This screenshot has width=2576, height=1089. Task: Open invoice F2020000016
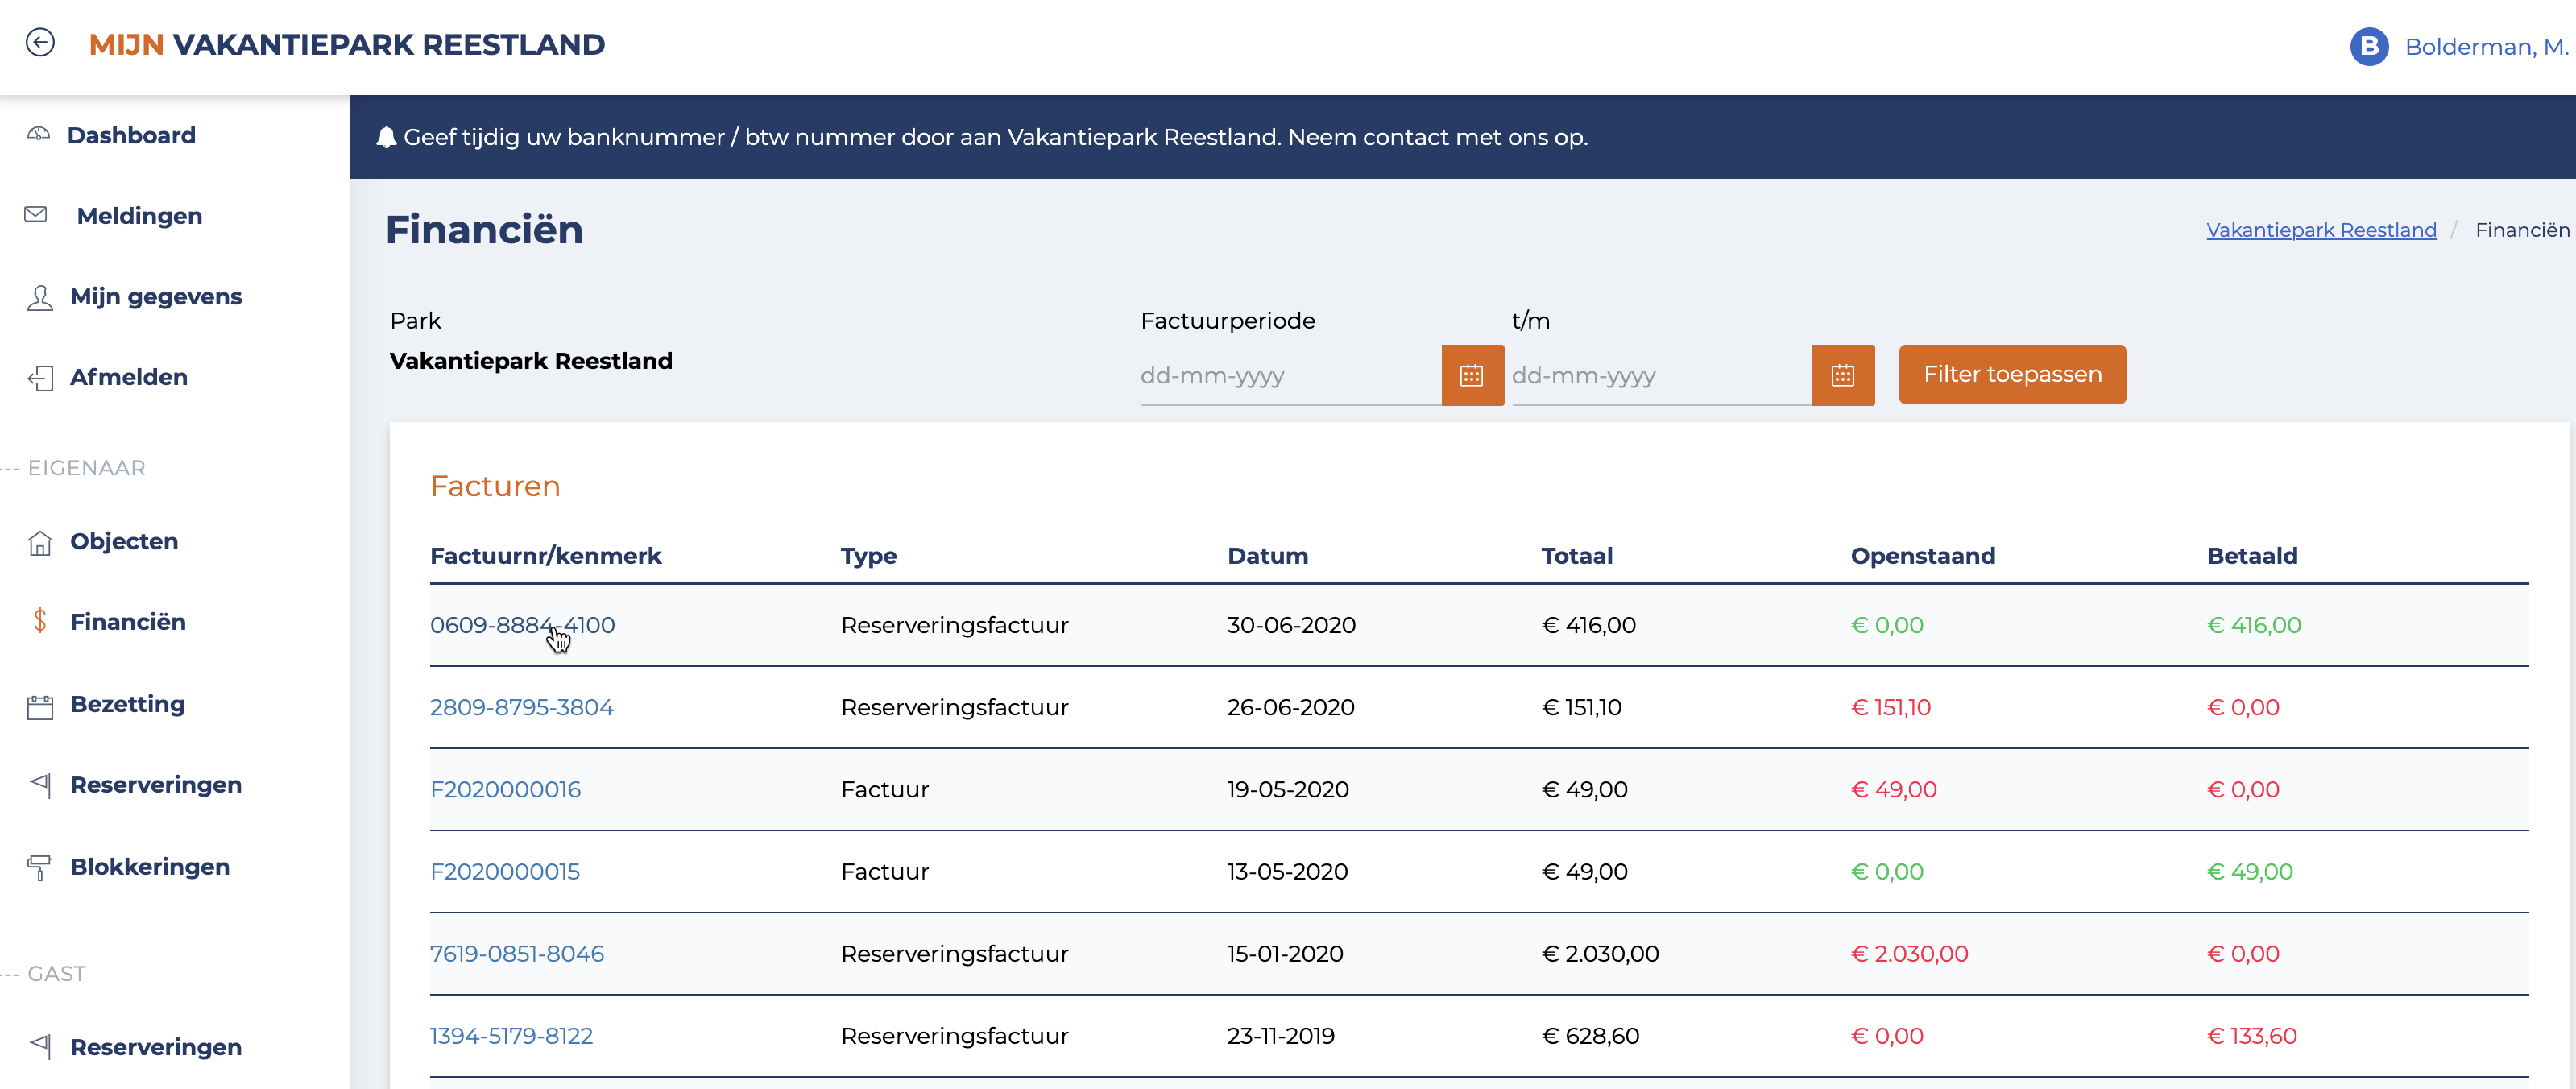click(505, 789)
